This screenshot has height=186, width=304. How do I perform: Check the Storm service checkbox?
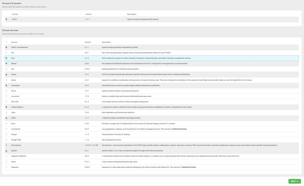tap(6, 91)
